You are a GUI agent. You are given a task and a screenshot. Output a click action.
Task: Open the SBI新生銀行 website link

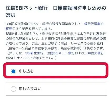pos(34,53)
